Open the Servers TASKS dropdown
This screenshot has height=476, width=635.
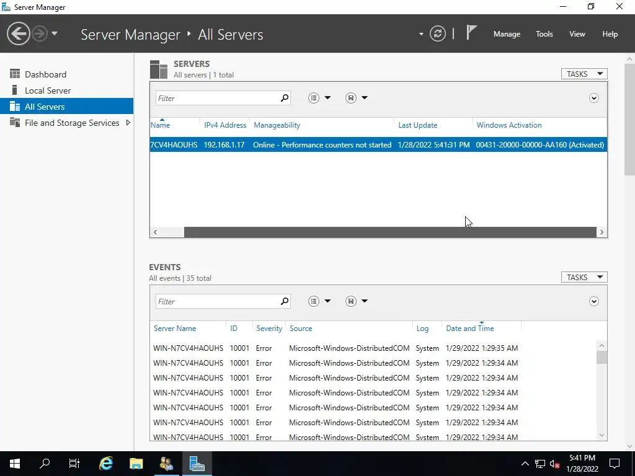coord(584,74)
